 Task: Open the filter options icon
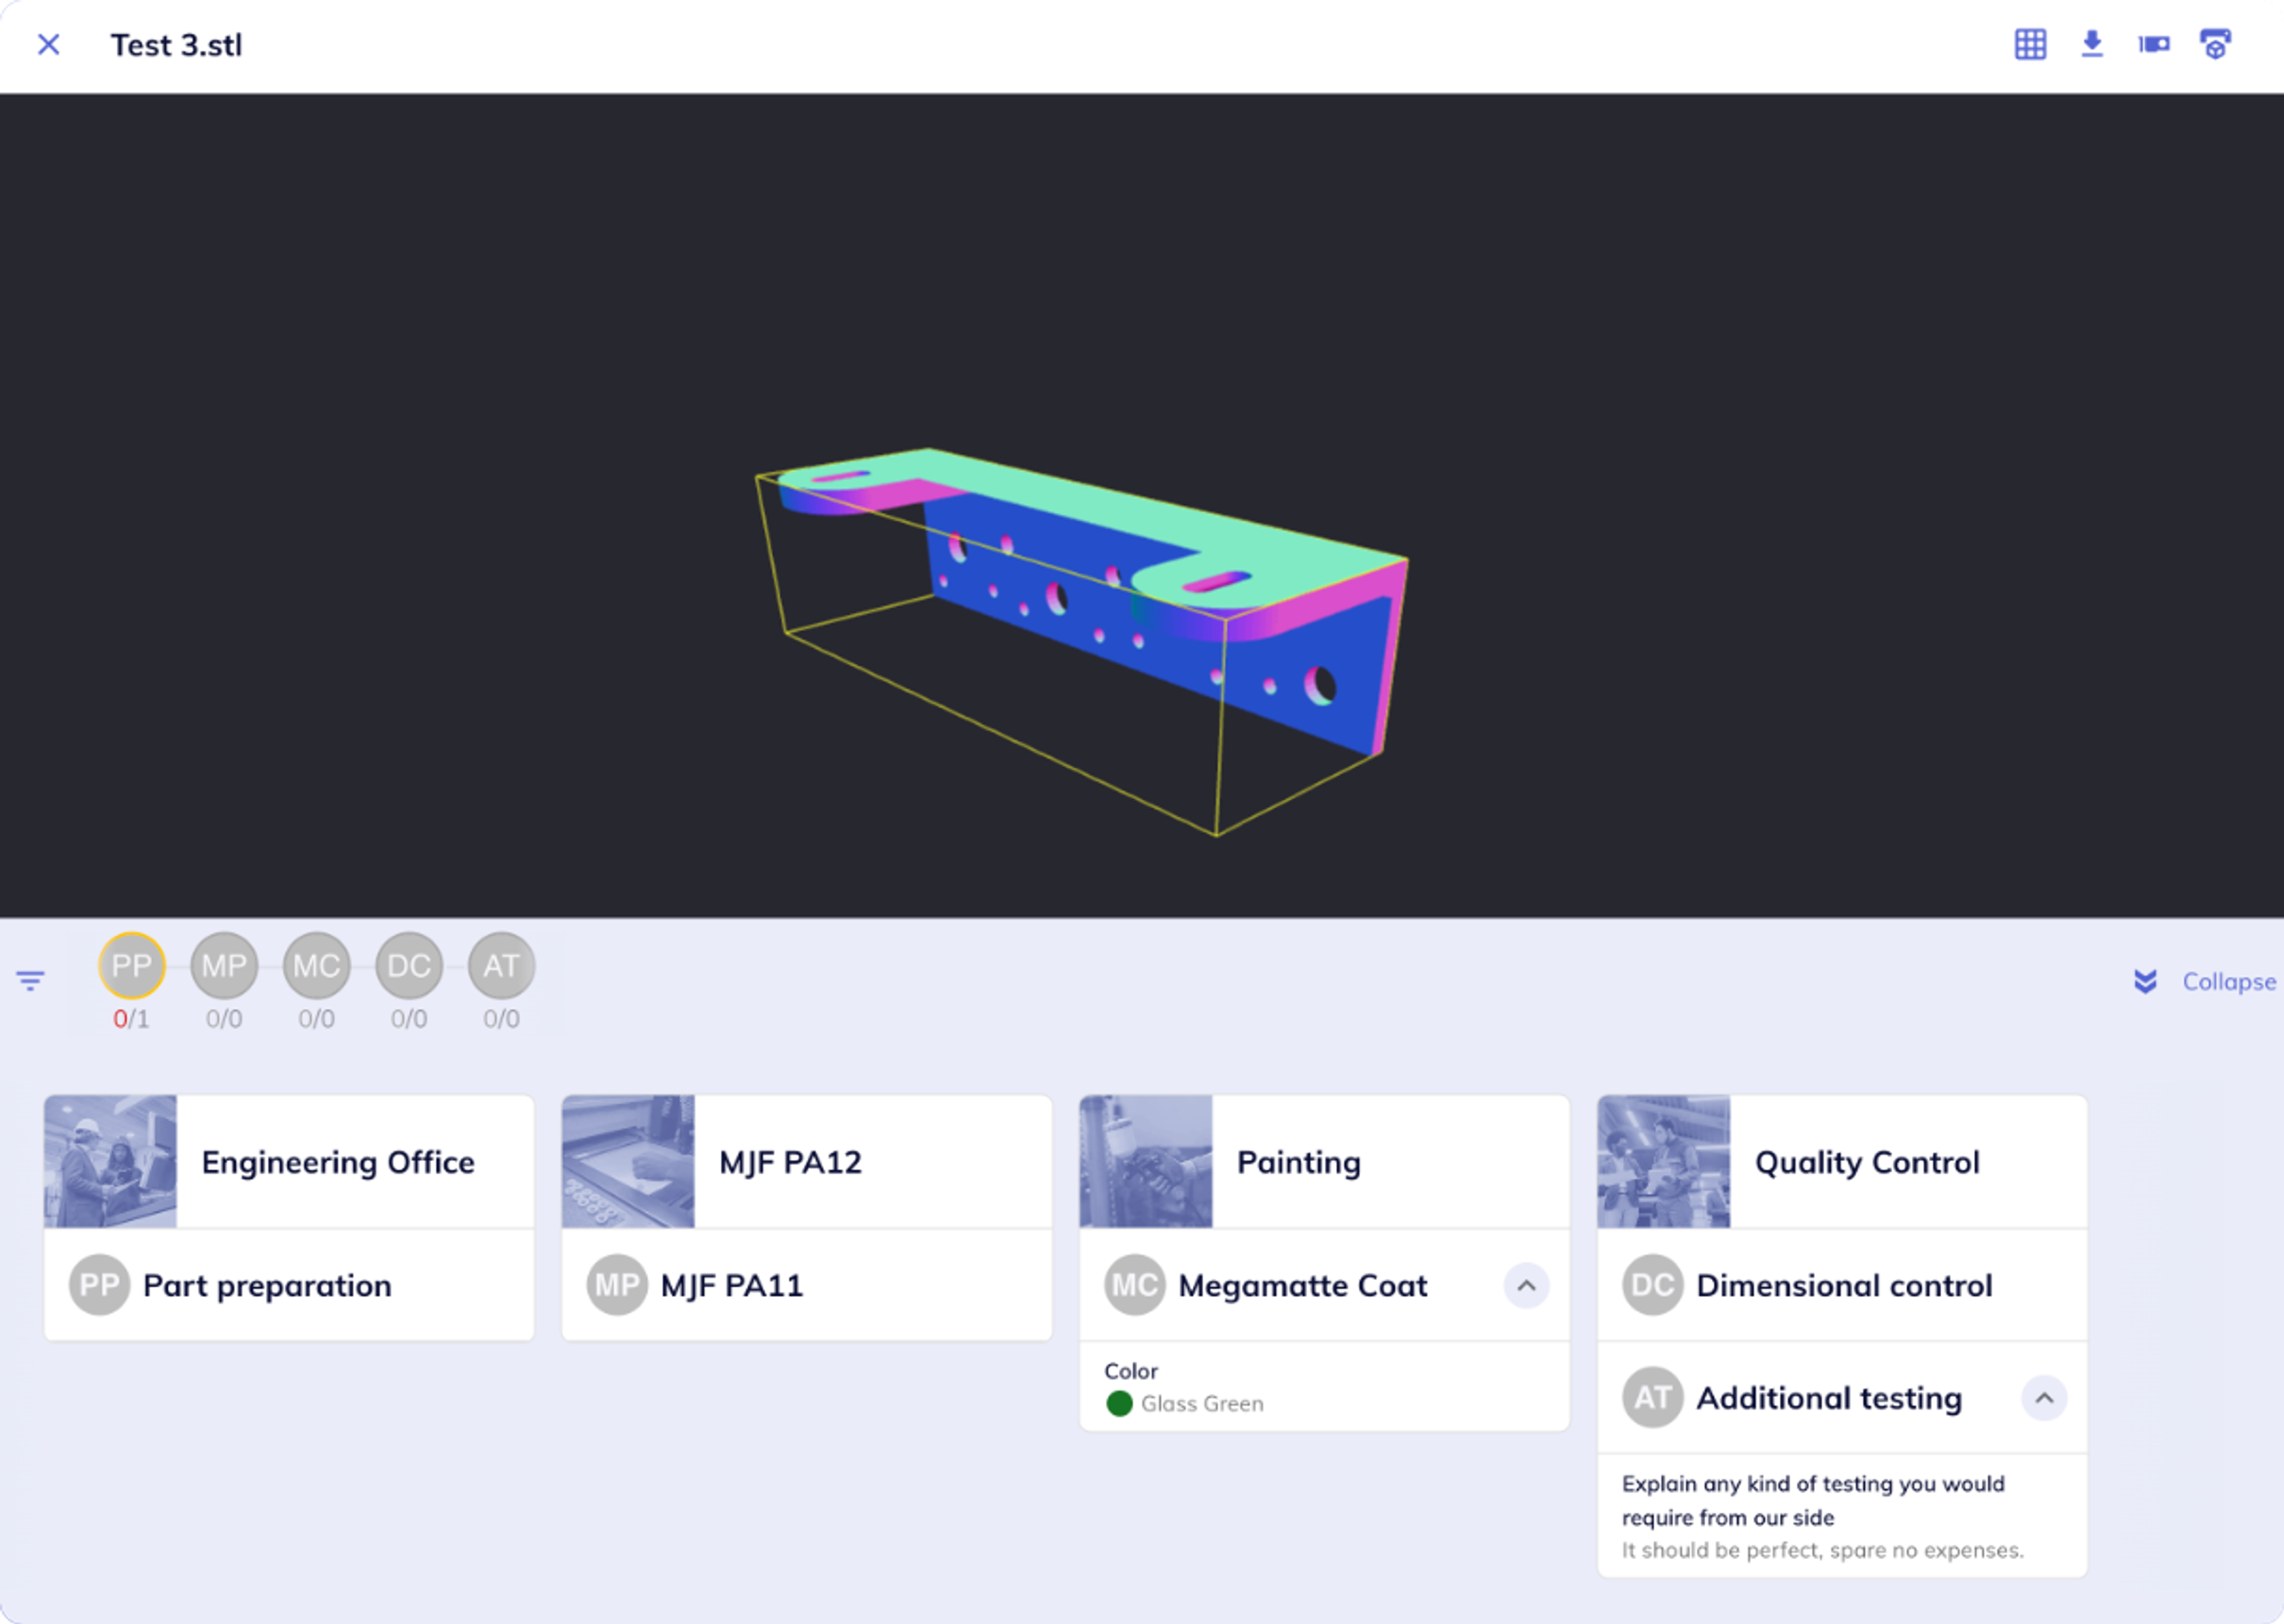[30, 980]
